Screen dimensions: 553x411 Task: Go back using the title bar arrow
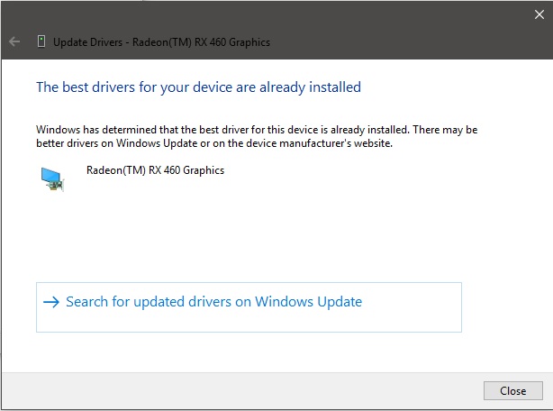pyautogui.click(x=14, y=41)
